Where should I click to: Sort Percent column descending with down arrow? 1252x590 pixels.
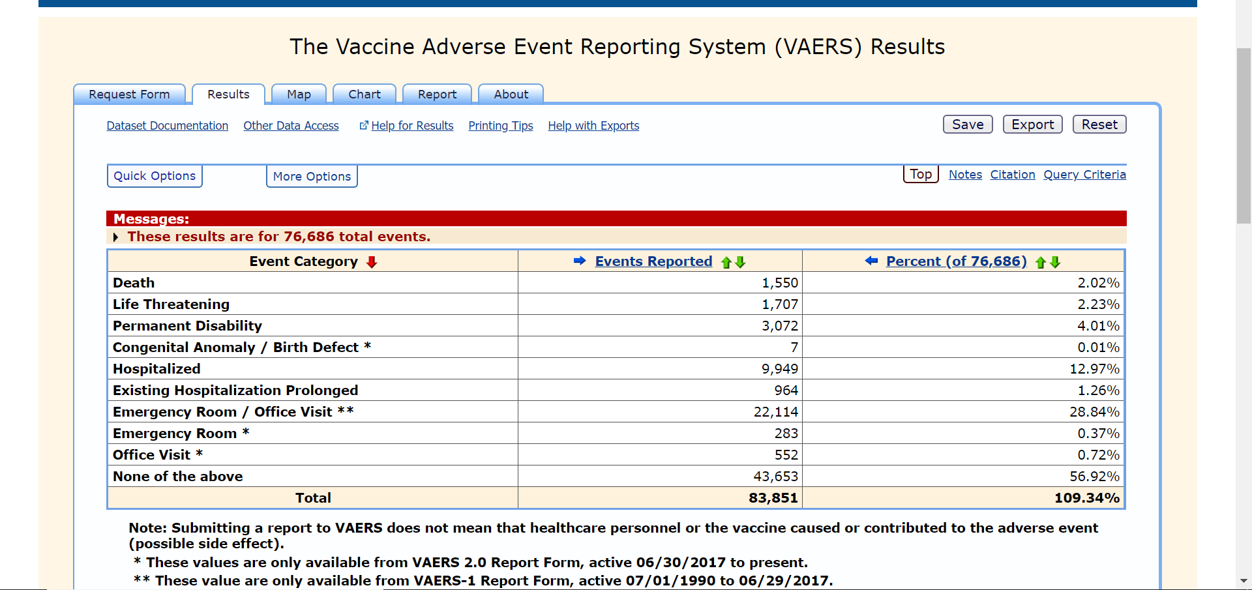pos(1055,262)
